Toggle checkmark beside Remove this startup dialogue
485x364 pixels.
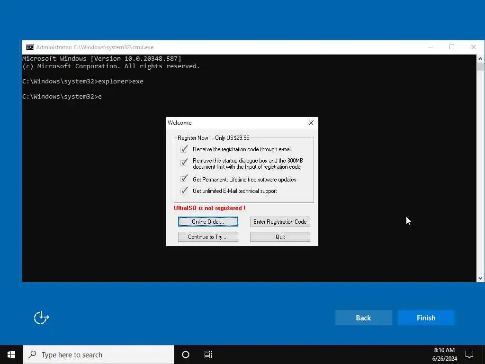pyautogui.click(x=184, y=162)
